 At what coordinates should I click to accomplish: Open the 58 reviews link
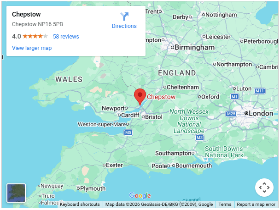[x=66, y=37]
